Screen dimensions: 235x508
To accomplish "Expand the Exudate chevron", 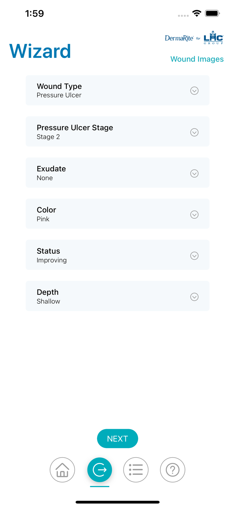I will pyautogui.click(x=194, y=173).
